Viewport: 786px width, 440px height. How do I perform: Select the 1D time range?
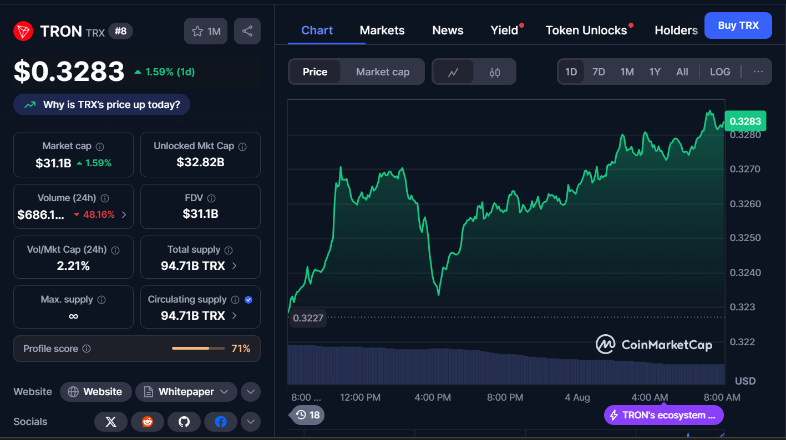571,72
